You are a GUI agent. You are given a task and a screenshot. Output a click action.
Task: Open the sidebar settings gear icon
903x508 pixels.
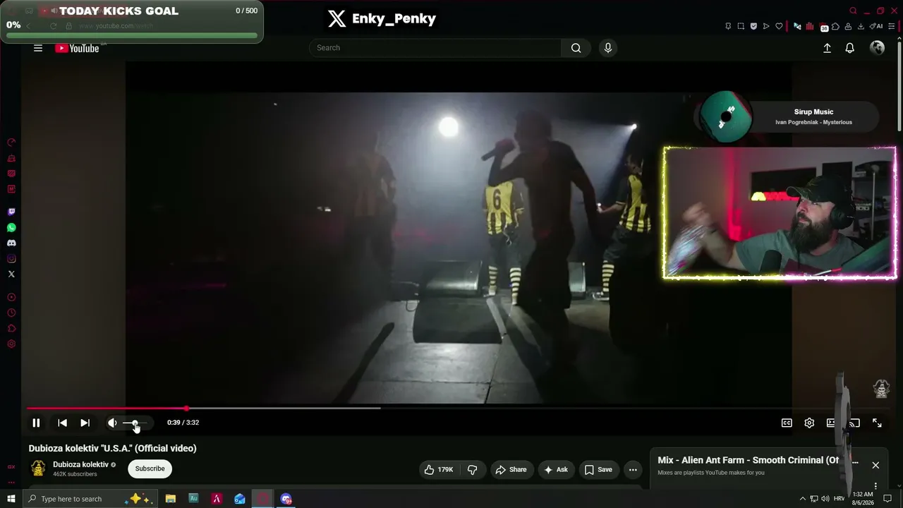(11, 344)
